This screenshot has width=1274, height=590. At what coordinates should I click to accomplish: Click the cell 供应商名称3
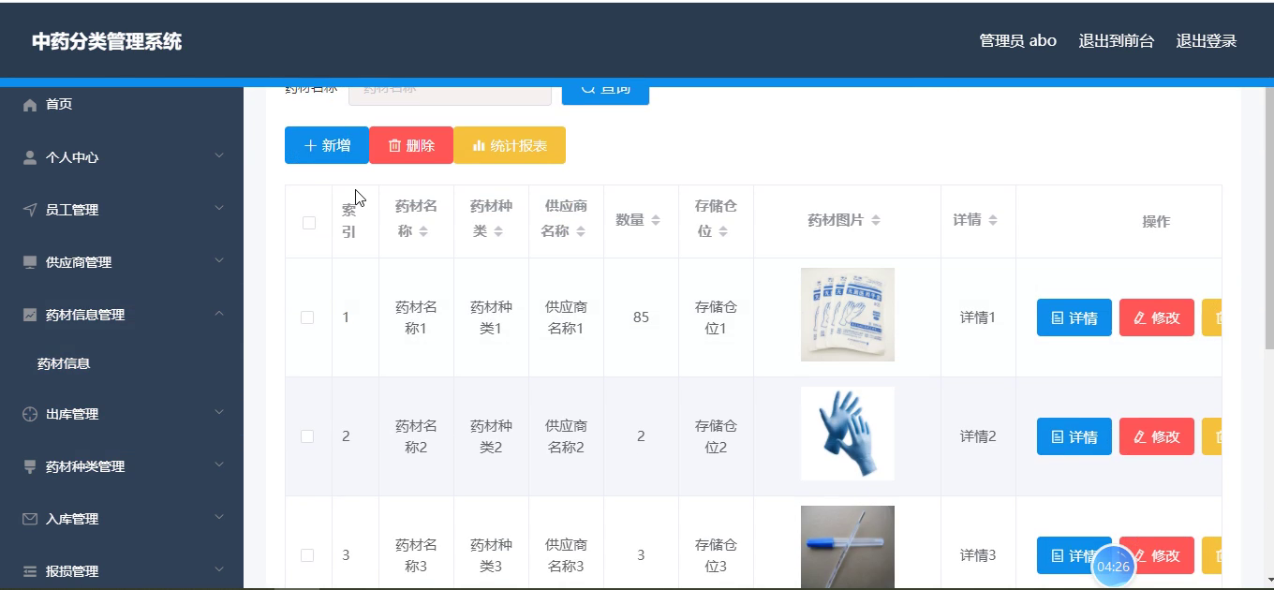[566, 555]
